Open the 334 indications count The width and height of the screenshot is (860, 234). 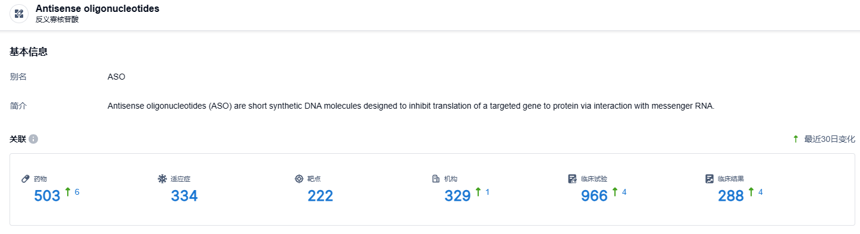point(184,196)
